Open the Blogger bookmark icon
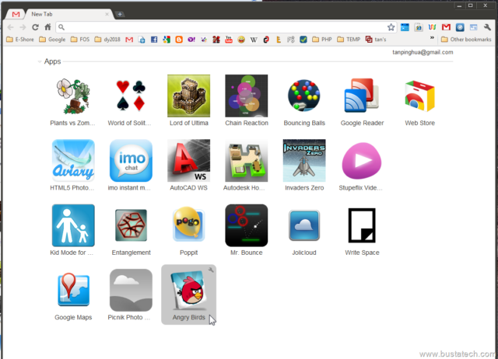498x359 pixels. click(179, 40)
